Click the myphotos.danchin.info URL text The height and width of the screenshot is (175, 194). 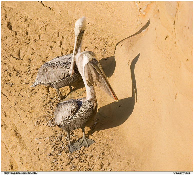point(20,173)
